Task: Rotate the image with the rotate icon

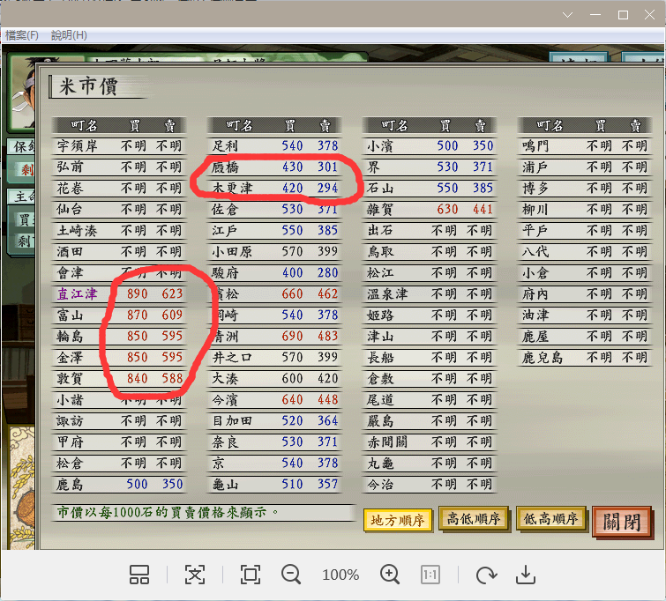Action: (x=486, y=575)
